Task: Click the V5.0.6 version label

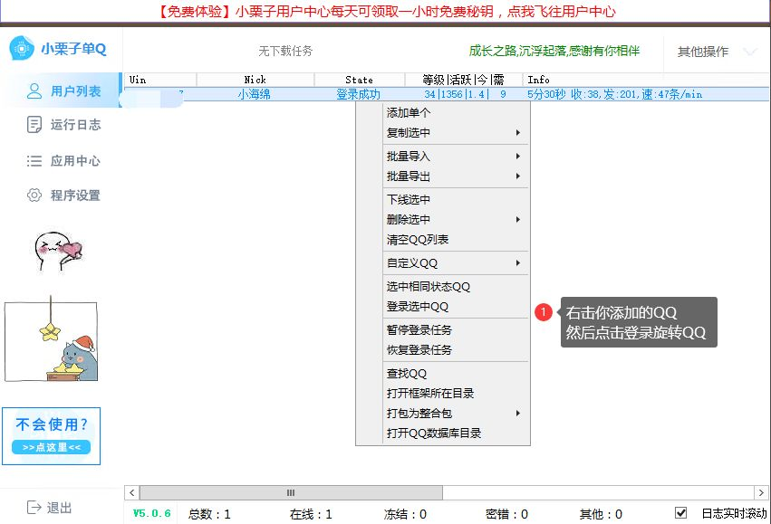Action: click(x=152, y=513)
